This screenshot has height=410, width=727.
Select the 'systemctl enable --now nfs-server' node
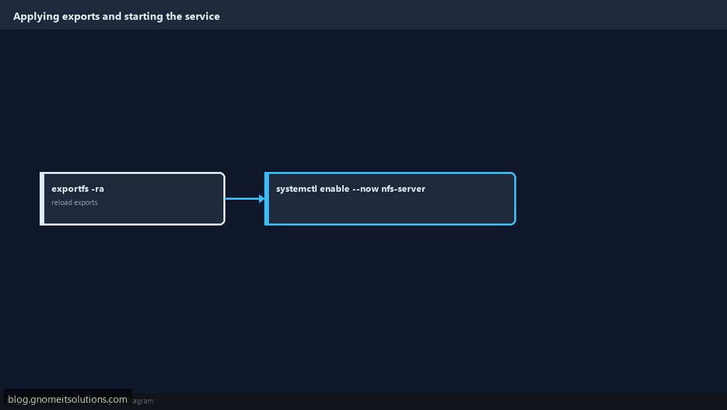[x=390, y=199]
